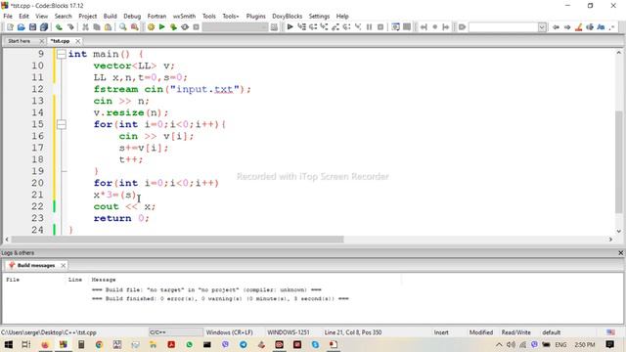
Task: Click the Jump back arrow icon
Action: coord(424,27)
